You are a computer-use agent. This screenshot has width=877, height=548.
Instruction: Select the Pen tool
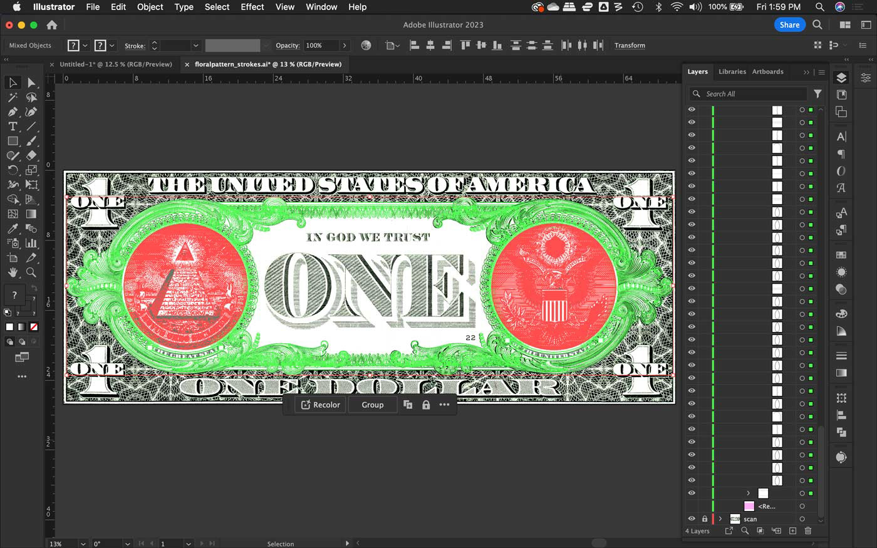point(13,111)
